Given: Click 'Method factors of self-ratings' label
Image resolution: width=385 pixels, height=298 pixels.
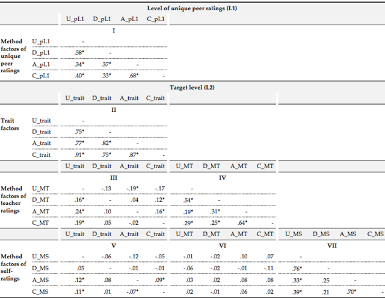Looking at the screenshot, I should [13, 267].
